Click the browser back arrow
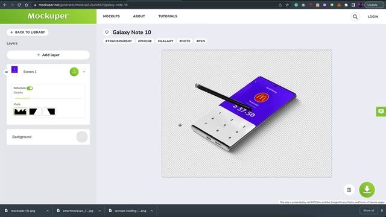This screenshot has width=386, height=217. pos(5,5)
